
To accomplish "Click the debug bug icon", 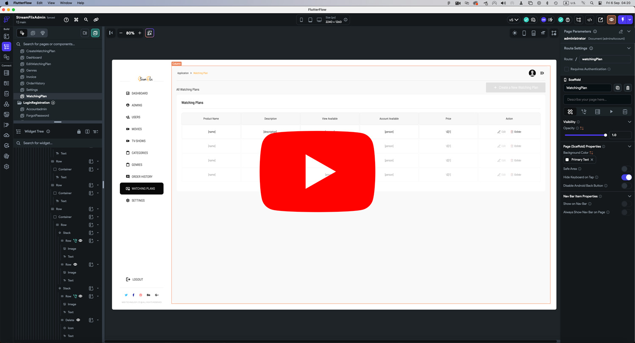I will [x=568, y=19].
